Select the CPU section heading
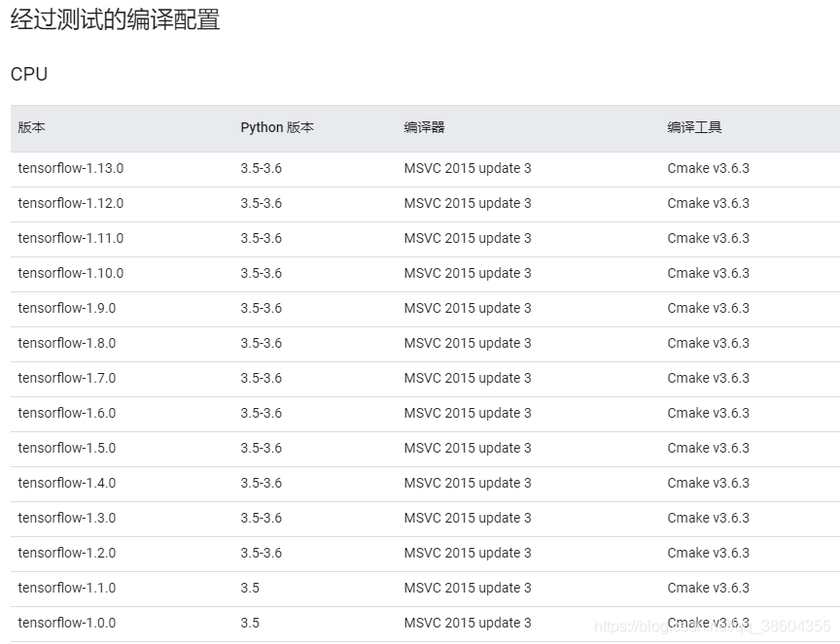 point(29,74)
